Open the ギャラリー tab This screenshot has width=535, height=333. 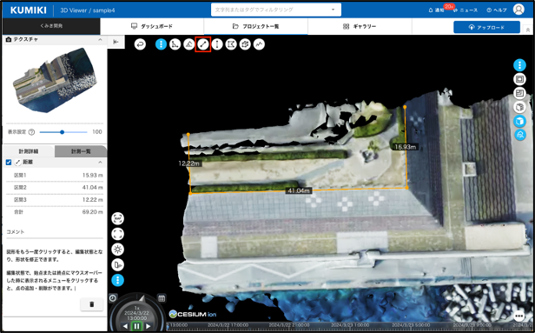pyautogui.click(x=360, y=26)
